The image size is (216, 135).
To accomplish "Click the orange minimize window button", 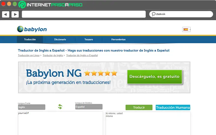I will (x=9, y=4).
